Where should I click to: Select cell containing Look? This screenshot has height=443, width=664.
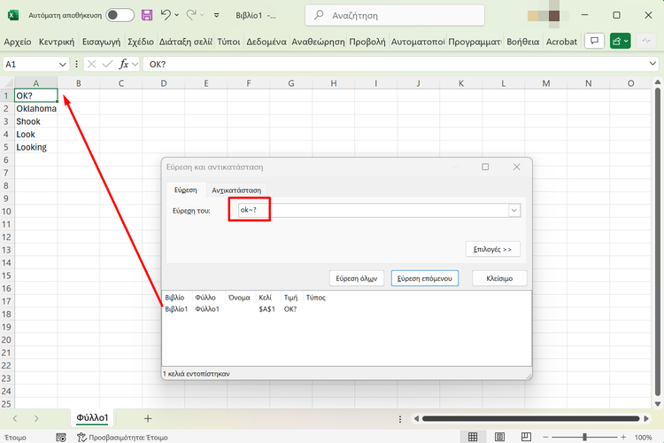36,135
